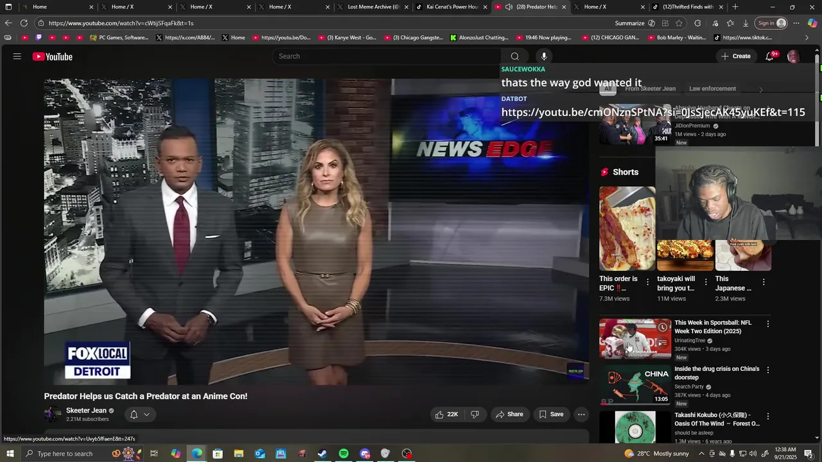This screenshot has height=462, width=822.
Task: Save the video to a playlist
Action: 551,415
